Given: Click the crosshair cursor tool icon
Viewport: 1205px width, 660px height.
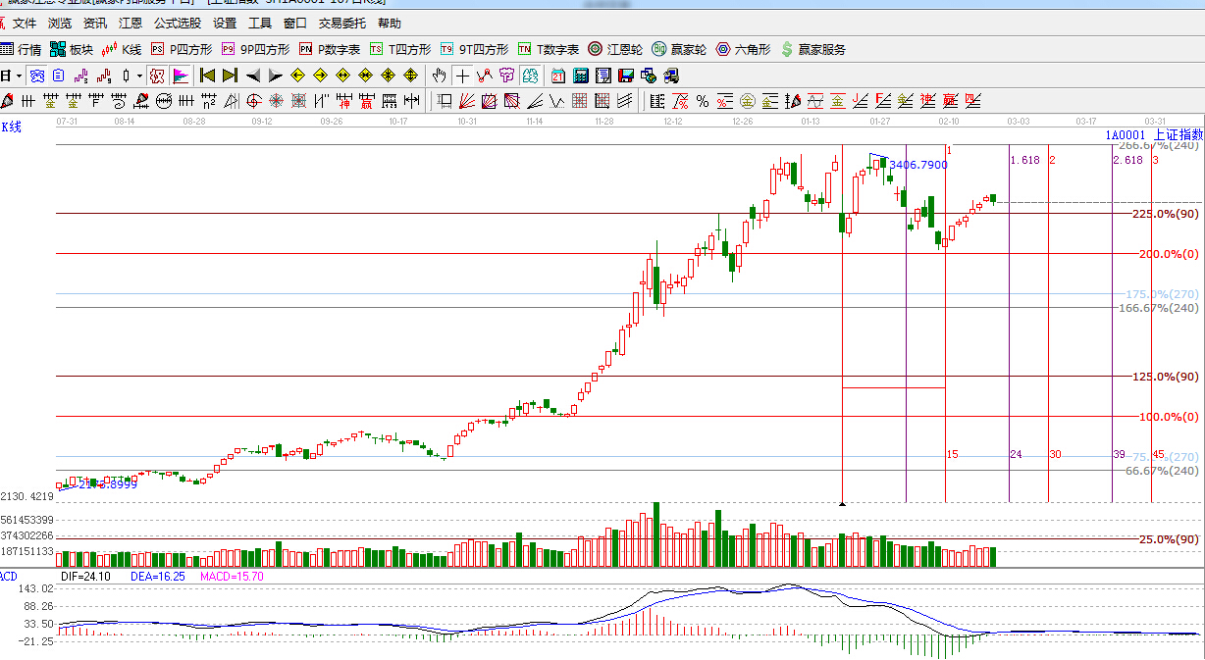Looking at the screenshot, I should coord(461,76).
